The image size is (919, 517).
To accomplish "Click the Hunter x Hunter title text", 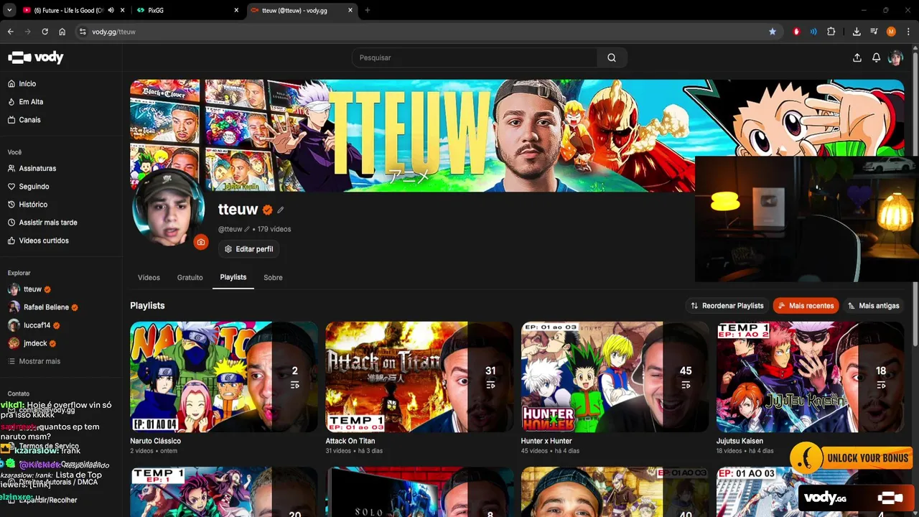I will pyautogui.click(x=546, y=441).
